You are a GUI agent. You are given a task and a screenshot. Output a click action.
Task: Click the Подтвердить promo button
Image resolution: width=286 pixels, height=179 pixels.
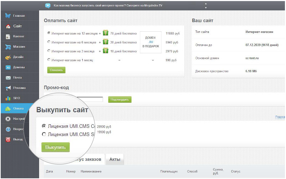point(120,99)
